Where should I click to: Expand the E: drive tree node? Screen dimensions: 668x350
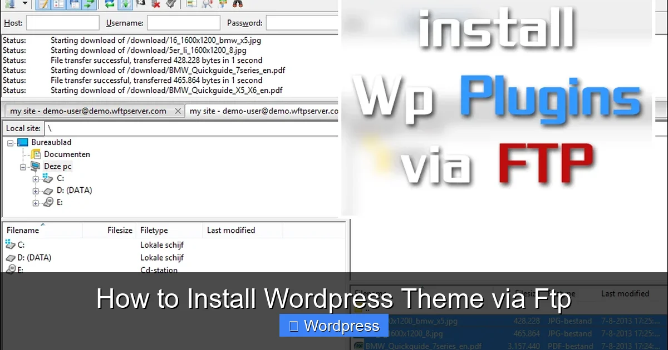pos(36,203)
